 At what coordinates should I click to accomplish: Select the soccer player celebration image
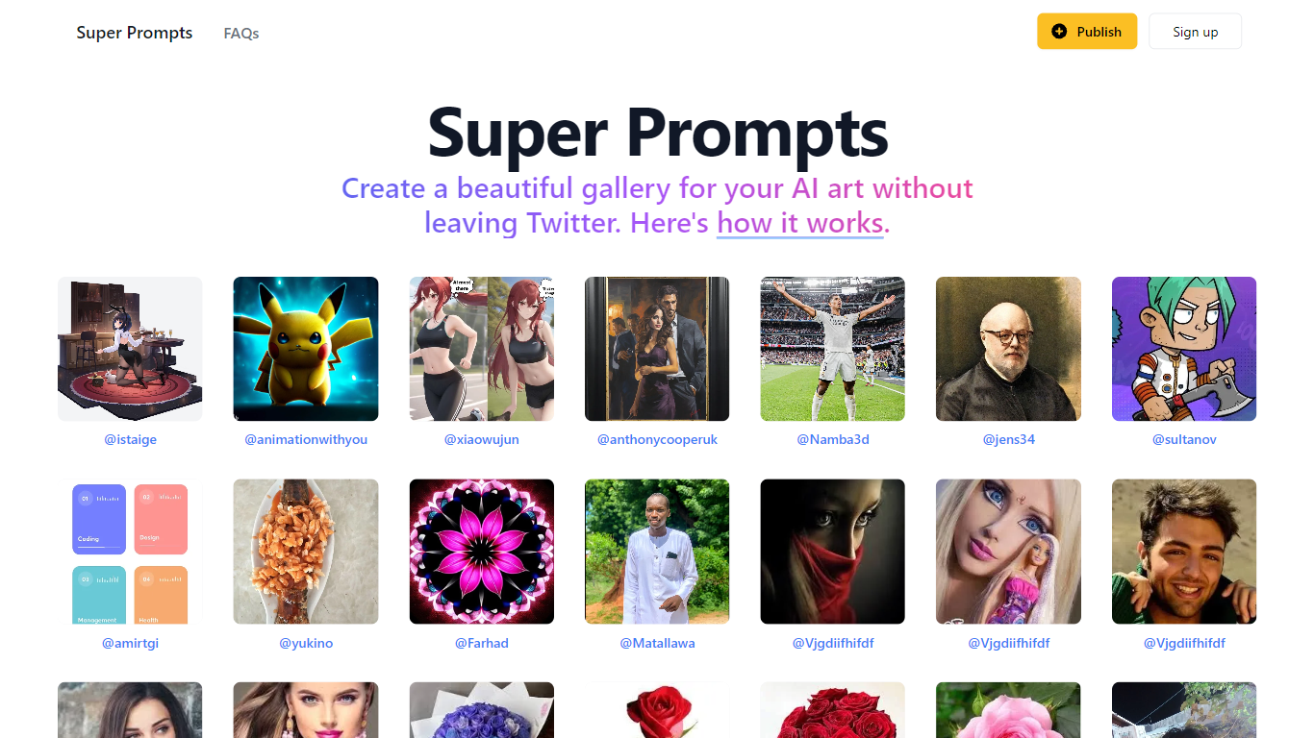pyautogui.click(x=833, y=349)
